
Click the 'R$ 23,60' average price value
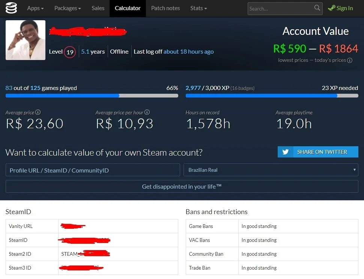[x=35, y=124]
